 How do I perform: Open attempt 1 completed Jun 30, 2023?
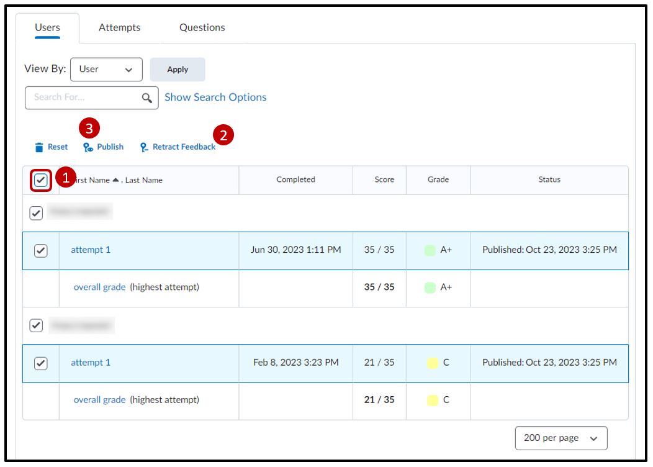[91, 250]
